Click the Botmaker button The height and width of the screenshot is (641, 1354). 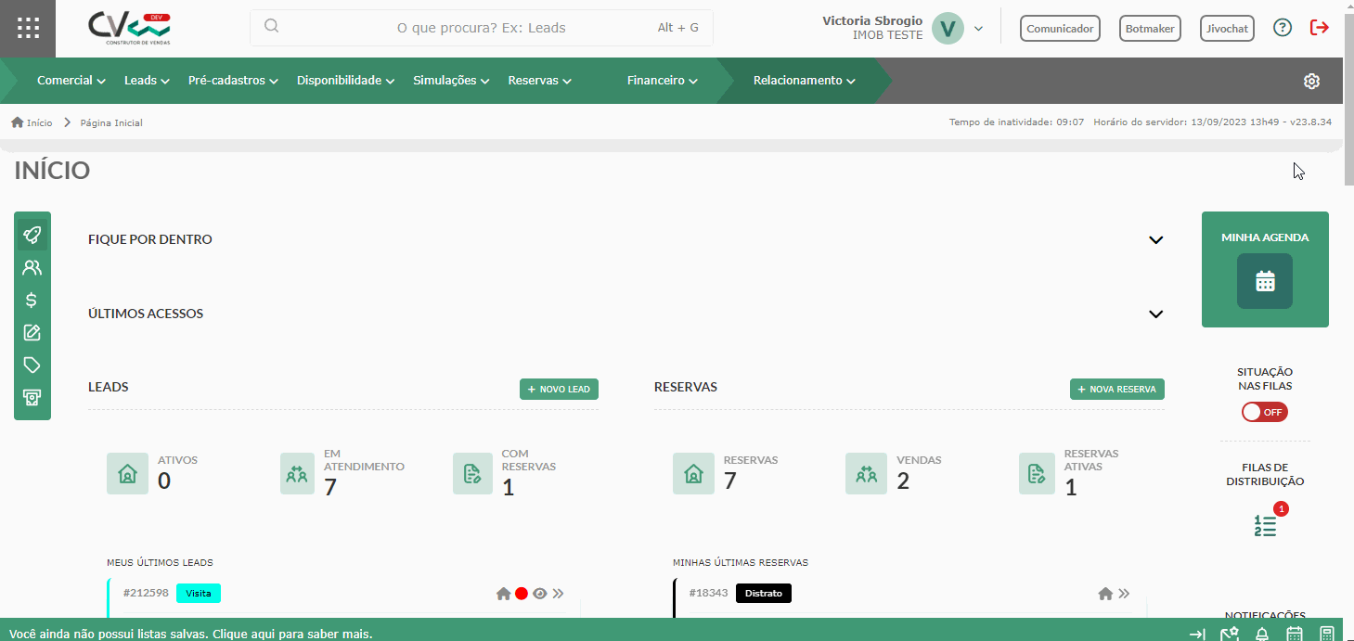pyautogui.click(x=1150, y=29)
